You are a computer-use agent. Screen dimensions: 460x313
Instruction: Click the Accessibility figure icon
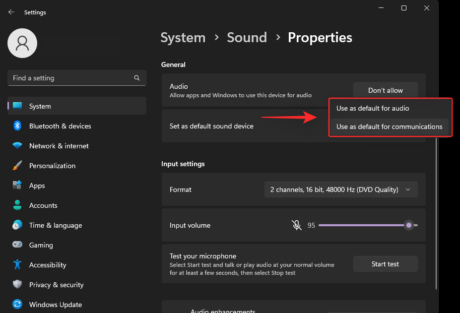pos(17,265)
